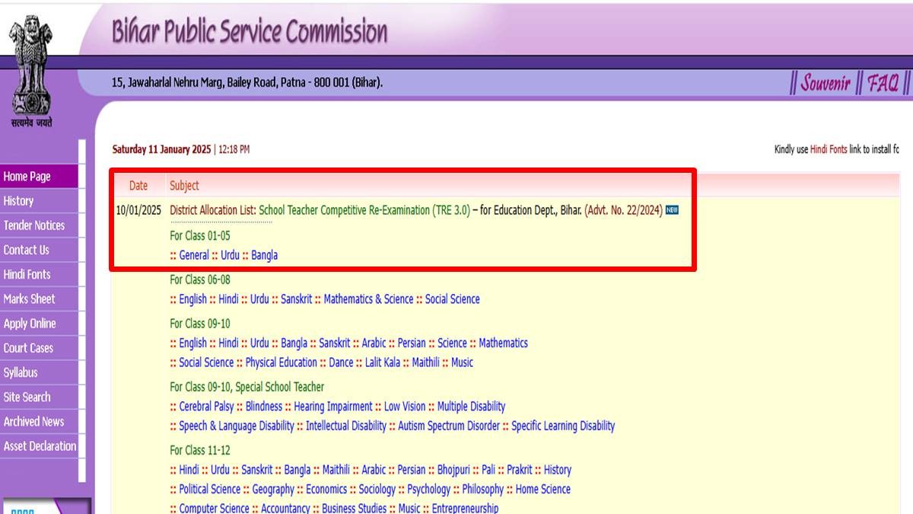Click the Souvenir link in header
The height and width of the screenshot is (514, 913).
pos(825,83)
